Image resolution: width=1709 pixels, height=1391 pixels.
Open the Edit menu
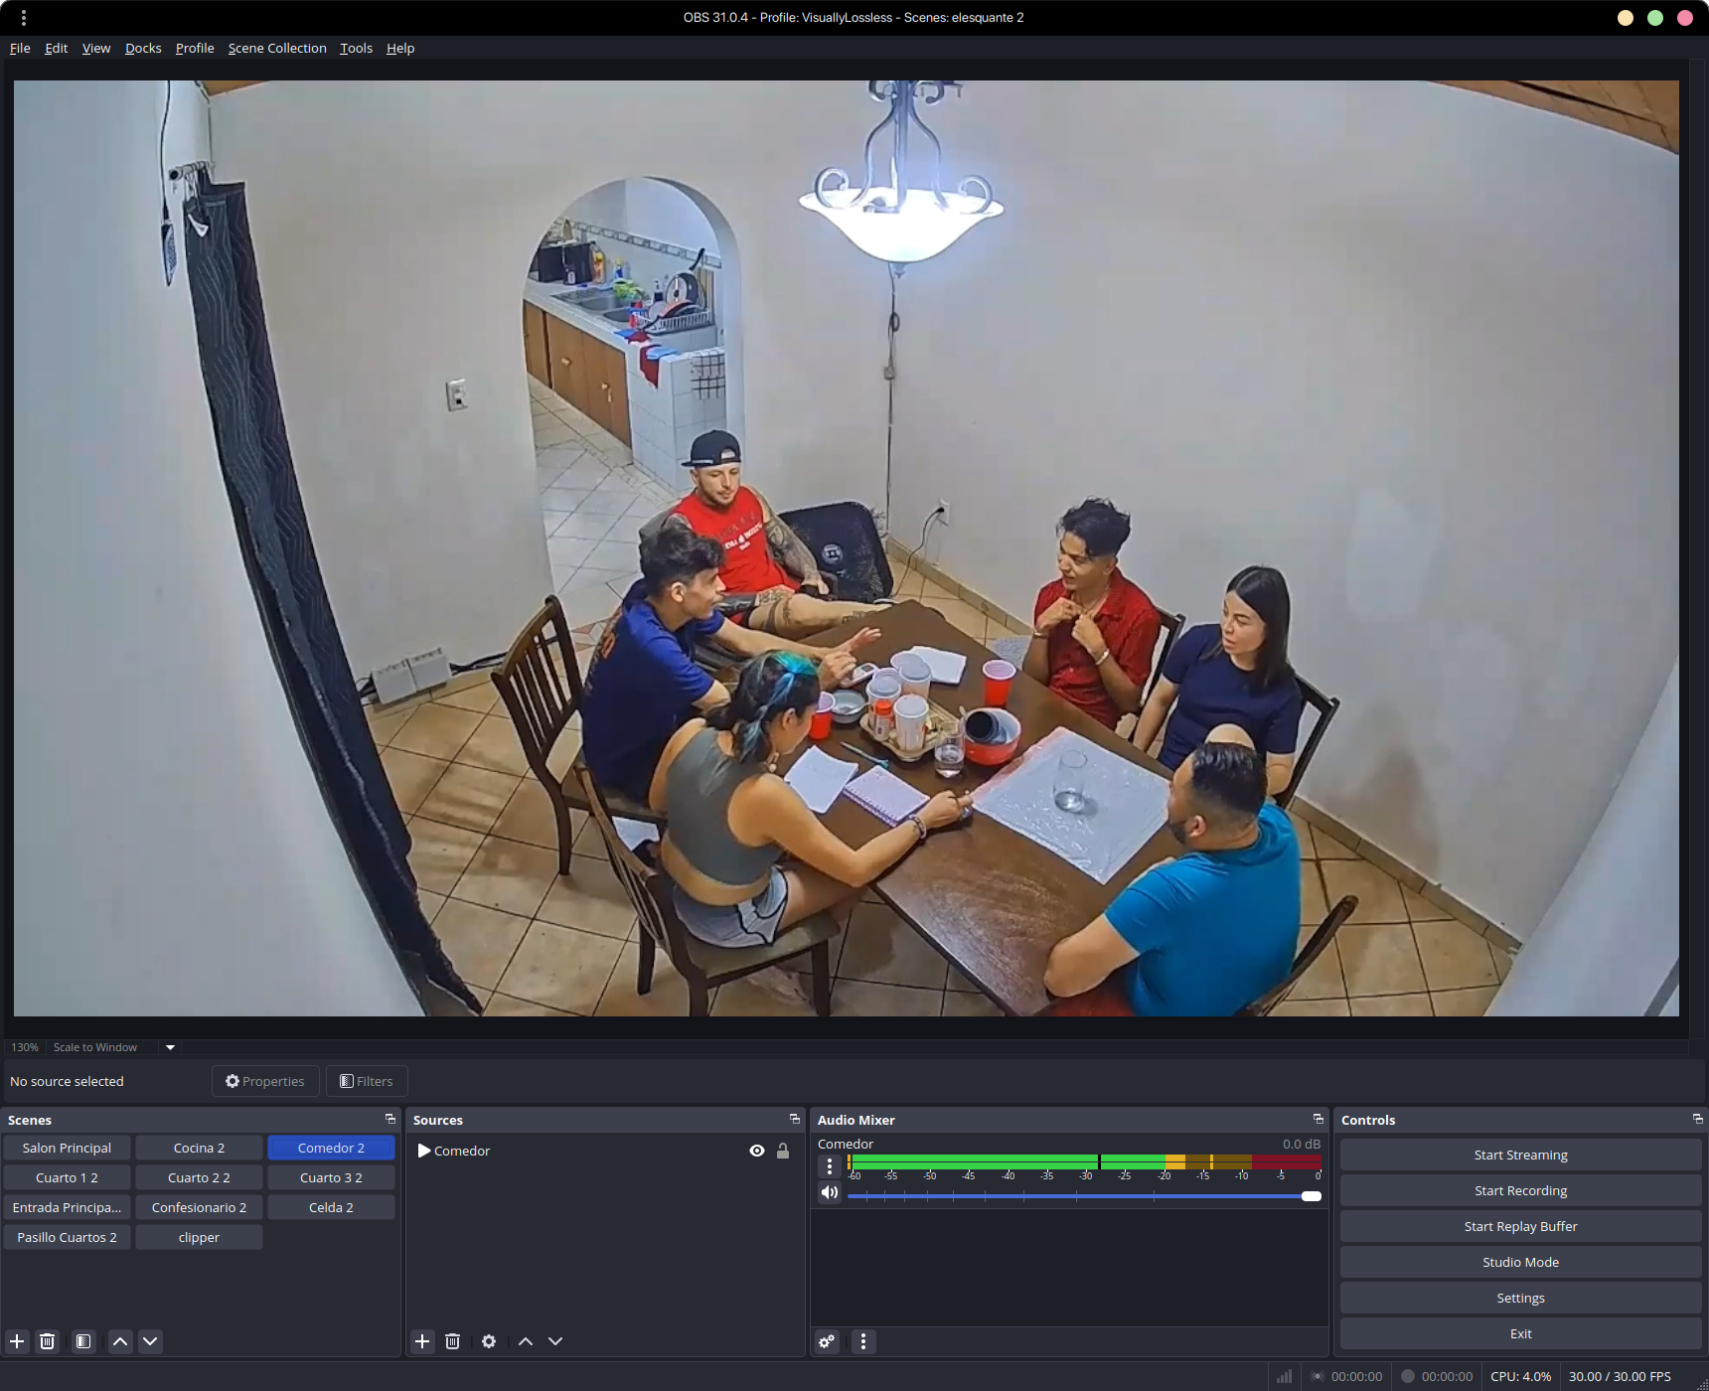[x=57, y=48]
